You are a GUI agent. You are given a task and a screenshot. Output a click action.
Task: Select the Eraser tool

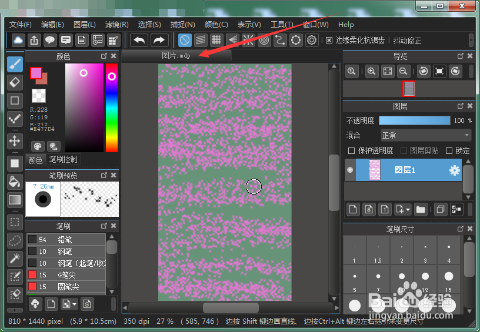(15, 82)
